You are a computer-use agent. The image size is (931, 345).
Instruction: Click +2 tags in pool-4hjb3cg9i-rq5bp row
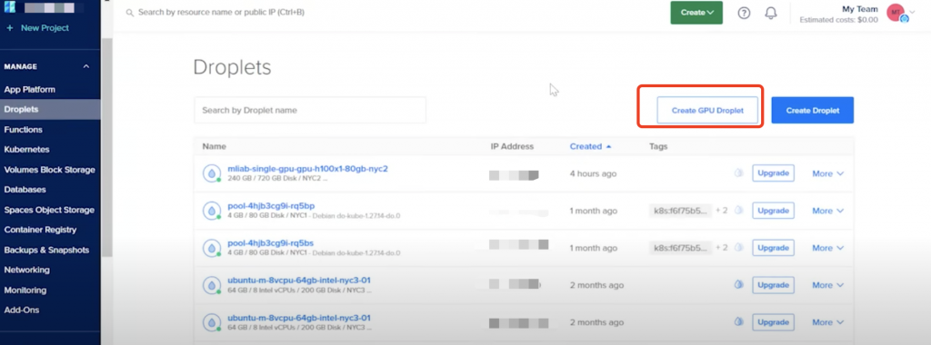pyautogui.click(x=721, y=211)
